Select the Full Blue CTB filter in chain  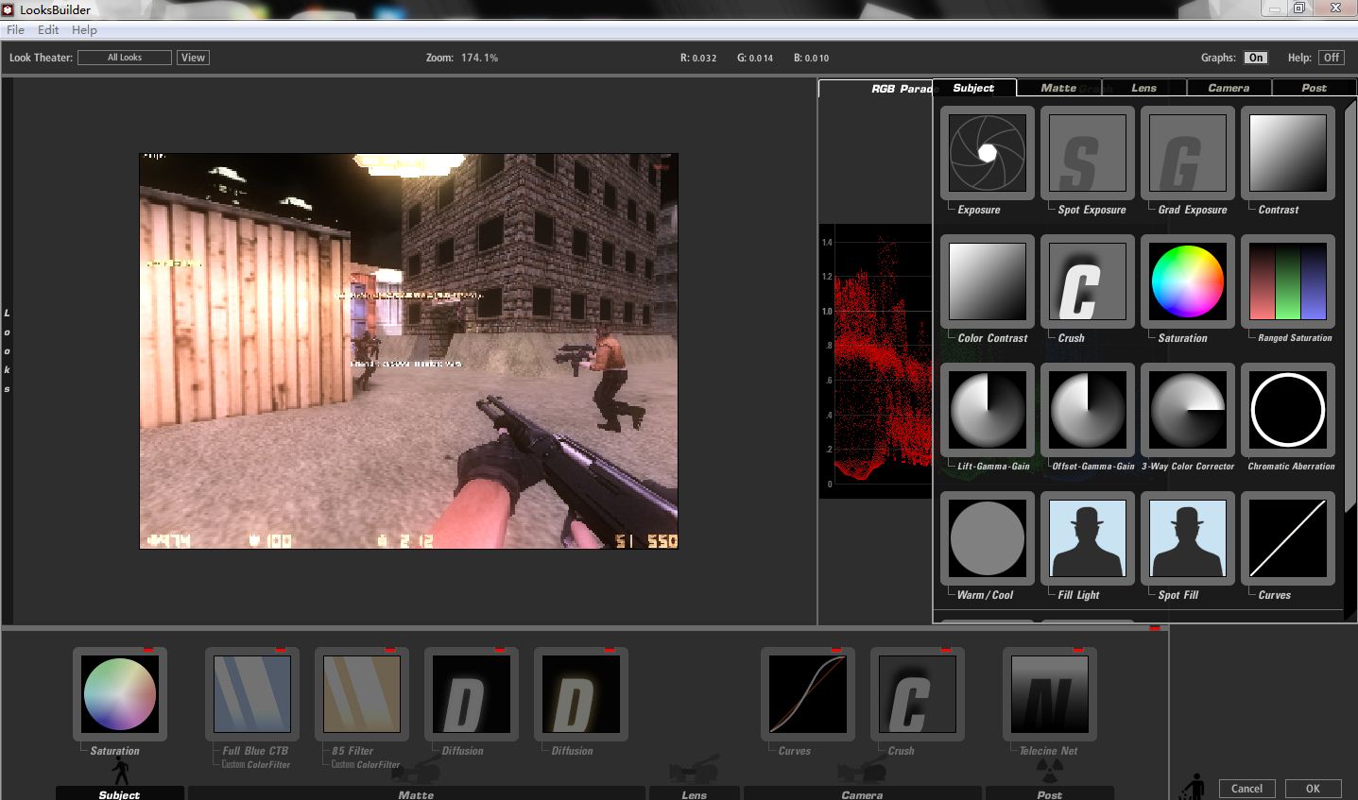(x=251, y=694)
